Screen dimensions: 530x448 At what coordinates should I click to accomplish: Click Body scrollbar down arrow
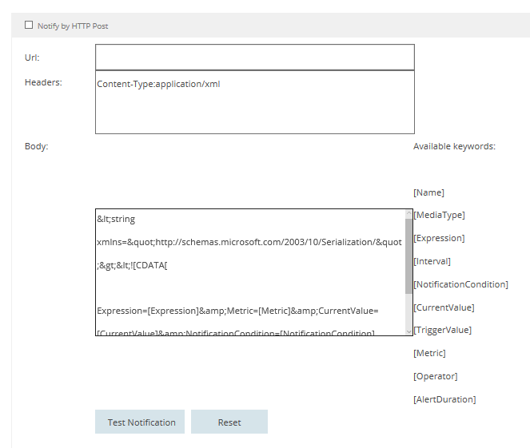[408, 331]
